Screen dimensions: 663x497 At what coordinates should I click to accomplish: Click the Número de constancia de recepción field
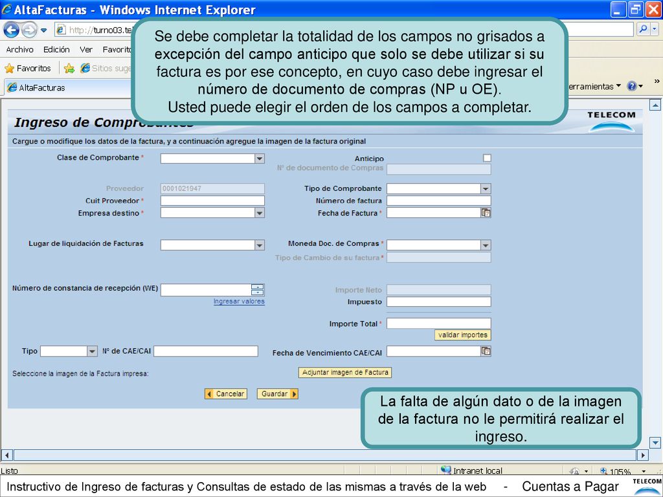[x=206, y=290]
